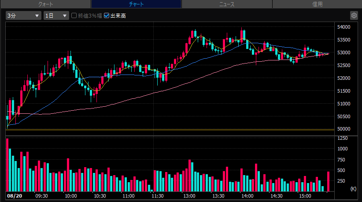The image size is (362, 202).
Task: Expand the 3分 interval dropdown
Action: 23,15
